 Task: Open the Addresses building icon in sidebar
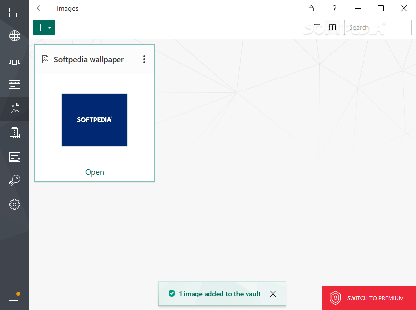click(x=14, y=132)
